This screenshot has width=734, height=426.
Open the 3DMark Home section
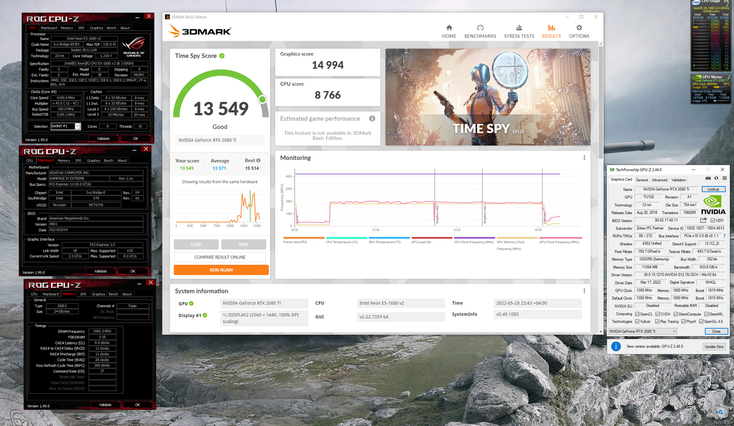[x=449, y=32]
